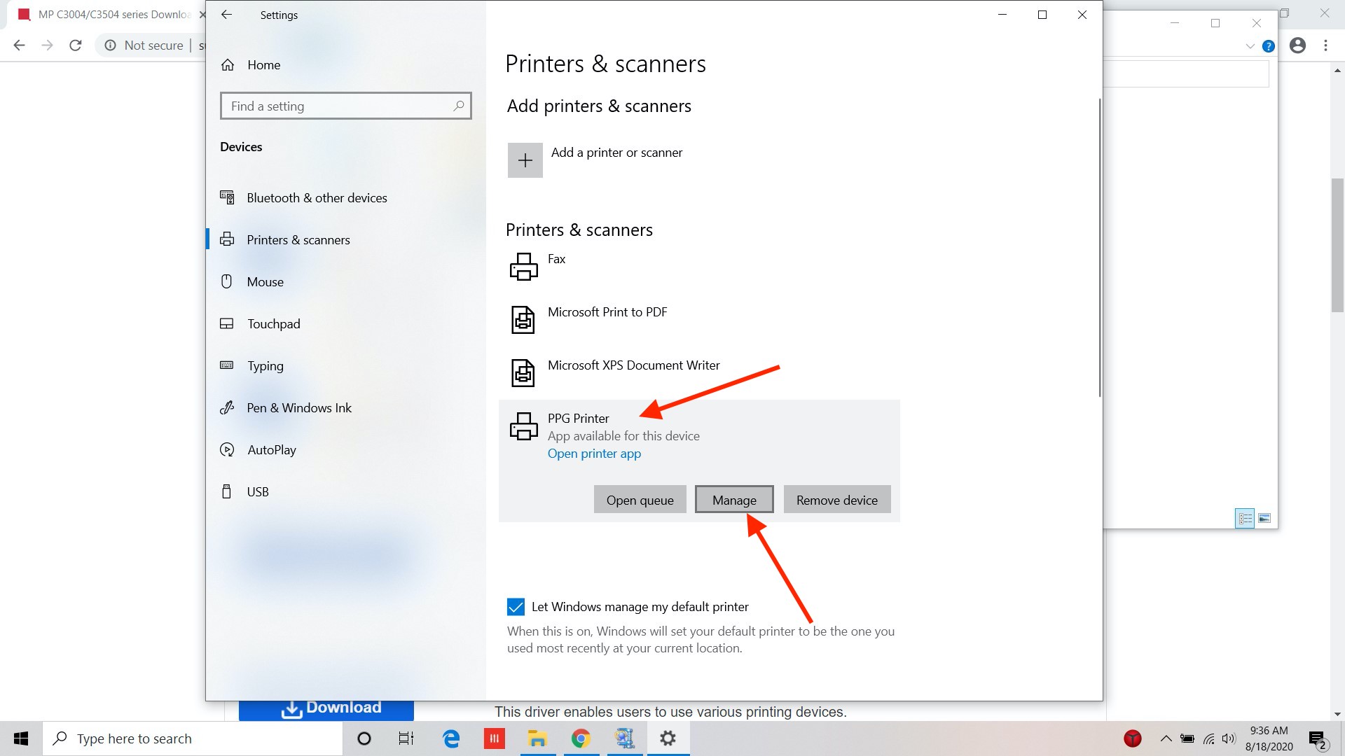Switch to large icons view in background window
The width and height of the screenshot is (1345, 756).
pos(1264,518)
